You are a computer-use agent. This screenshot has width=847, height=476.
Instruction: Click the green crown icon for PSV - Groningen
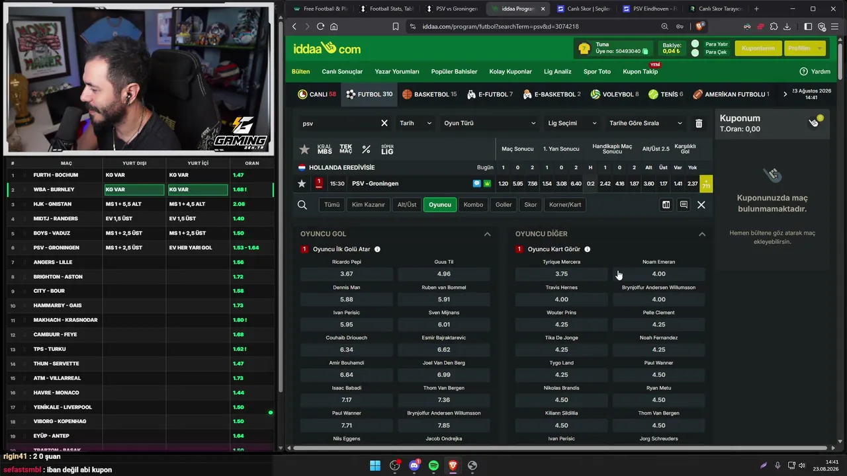coord(487,184)
